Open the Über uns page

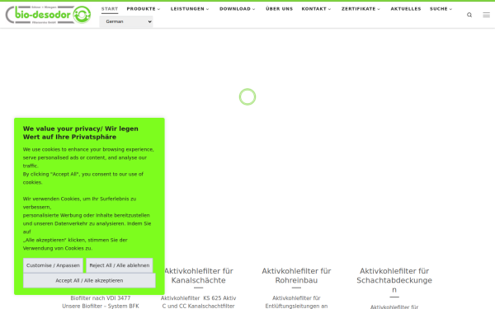(280, 9)
